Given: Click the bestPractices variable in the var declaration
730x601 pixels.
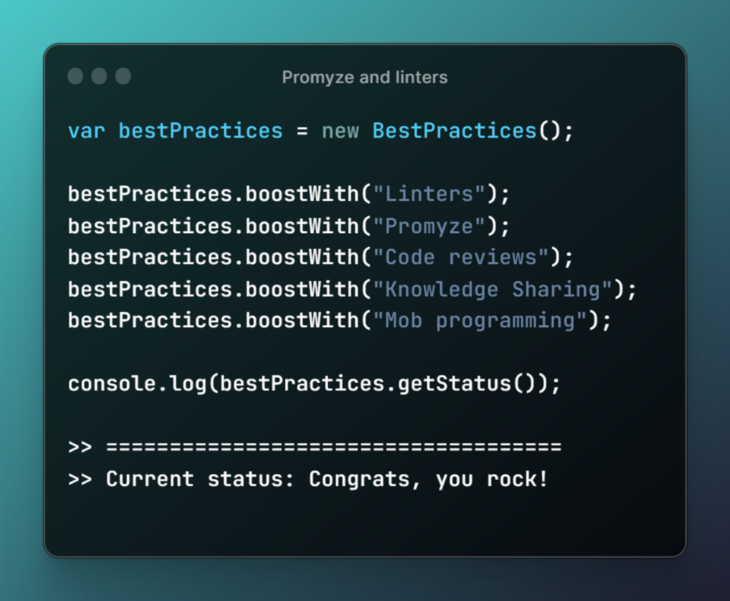Looking at the screenshot, I should 200,131.
